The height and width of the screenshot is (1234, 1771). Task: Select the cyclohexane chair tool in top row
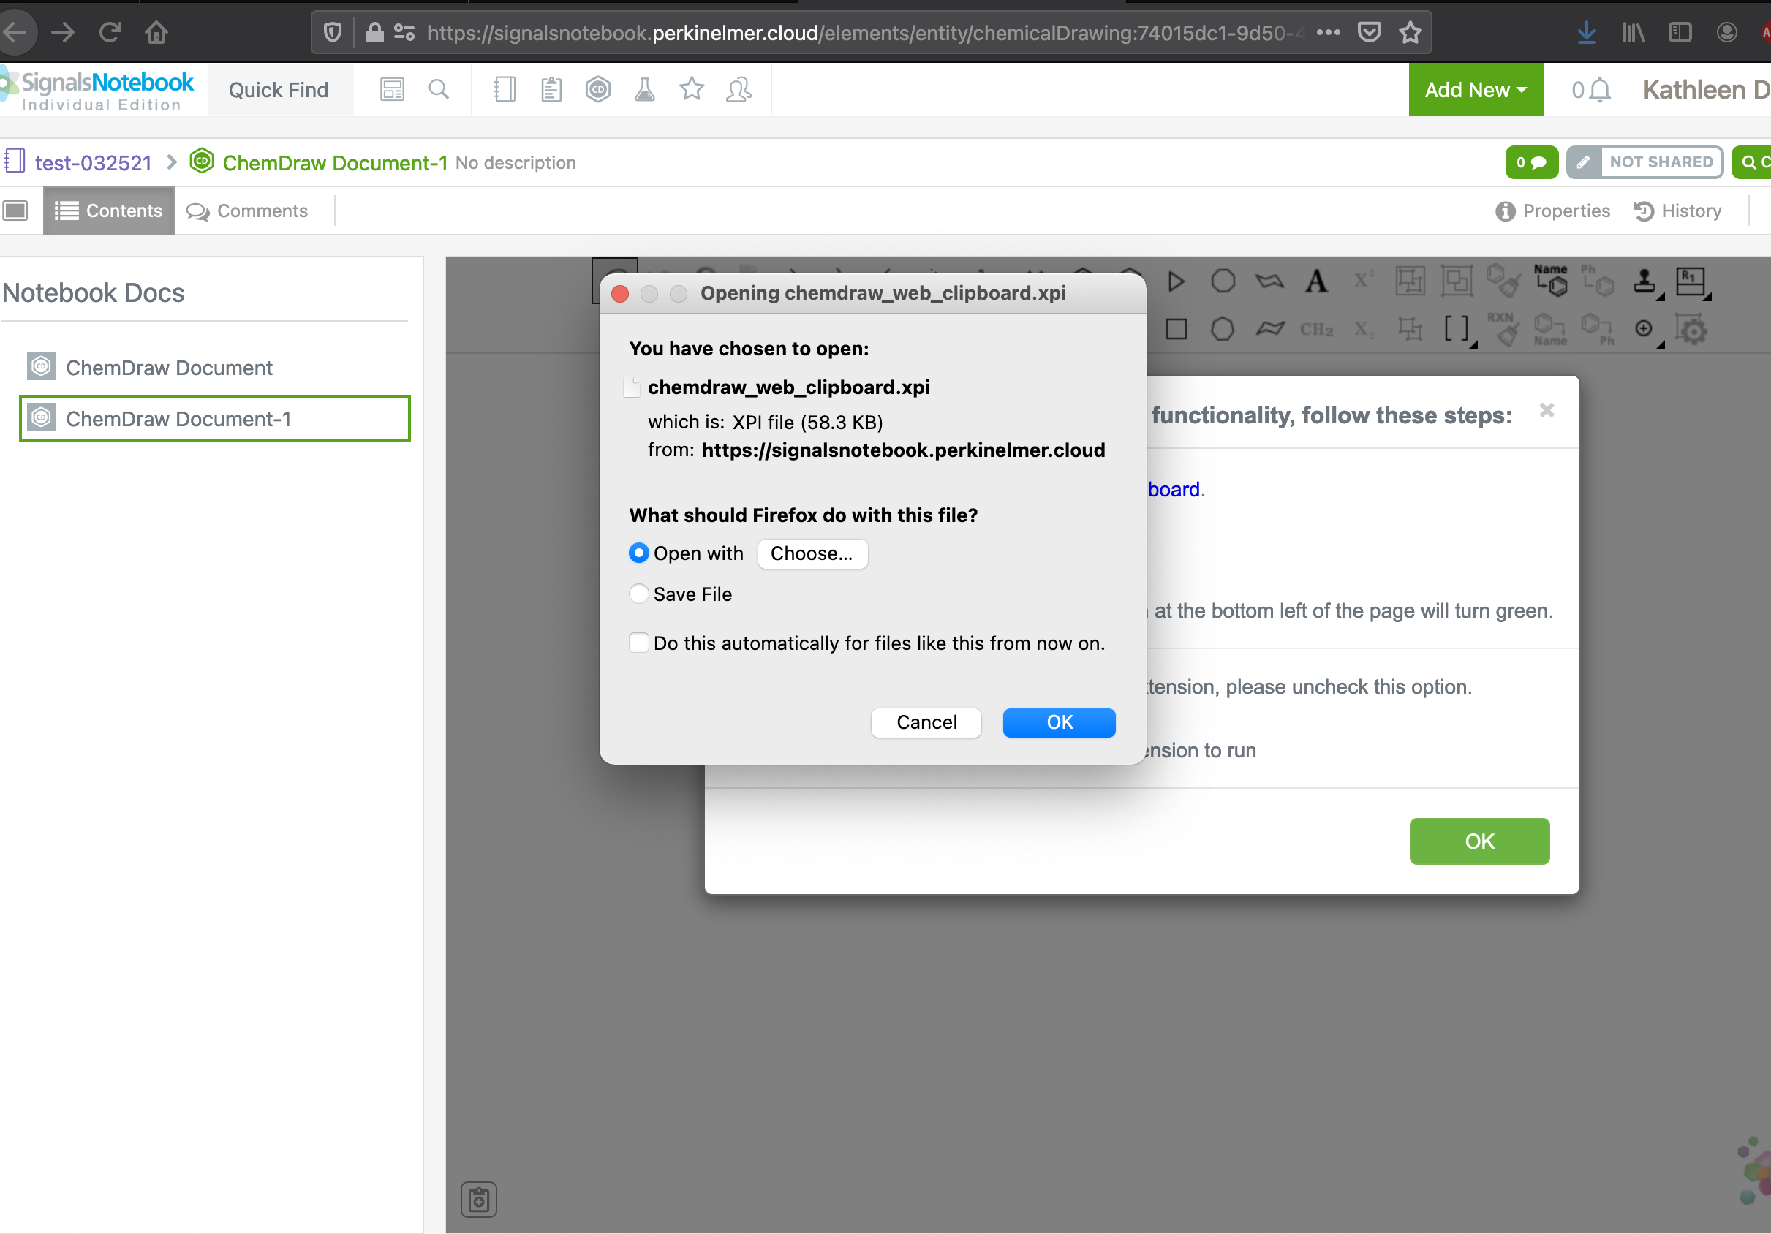[1269, 281]
